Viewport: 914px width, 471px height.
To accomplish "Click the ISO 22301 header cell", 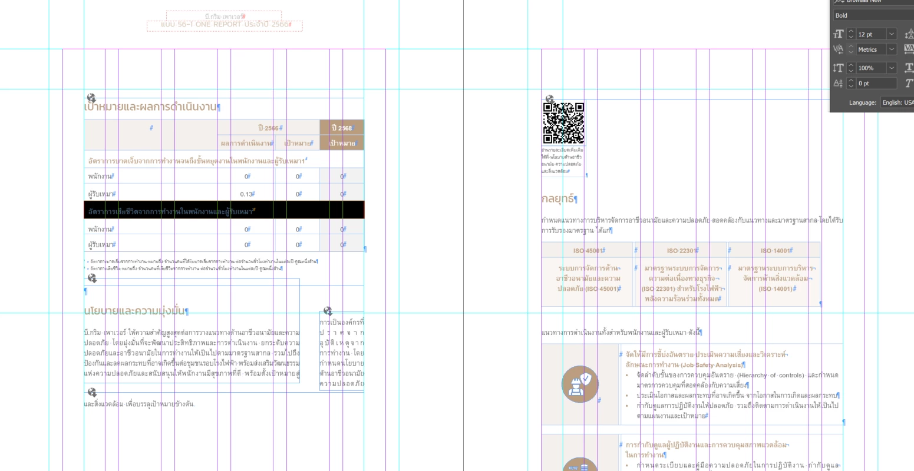I will [682, 250].
